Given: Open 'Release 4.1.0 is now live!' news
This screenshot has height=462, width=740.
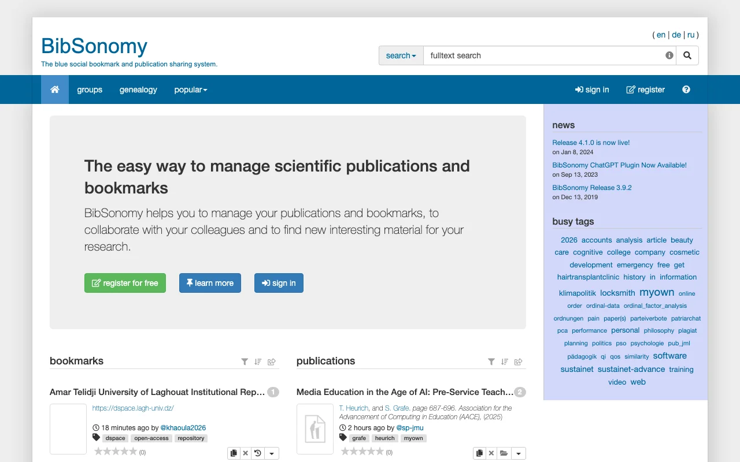Looking at the screenshot, I should 591,143.
